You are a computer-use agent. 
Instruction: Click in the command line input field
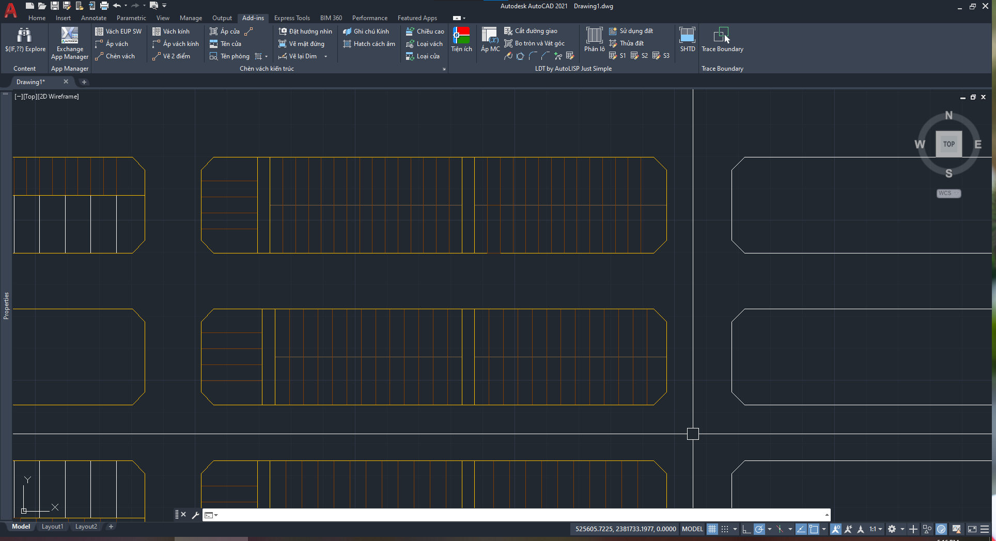click(x=517, y=515)
